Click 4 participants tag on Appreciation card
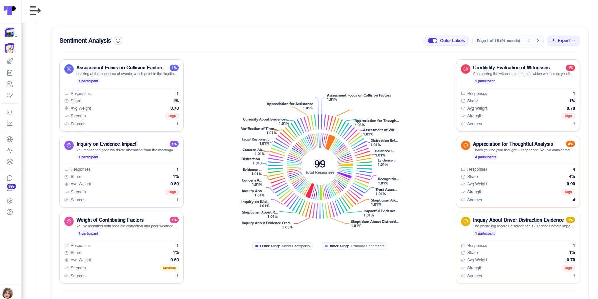The width and height of the screenshot is (598, 299). tap(486, 157)
